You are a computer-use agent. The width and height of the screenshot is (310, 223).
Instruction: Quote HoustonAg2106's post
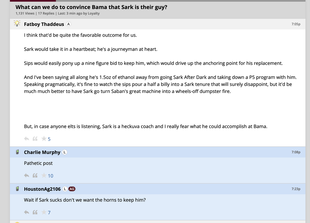tap(35, 212)
